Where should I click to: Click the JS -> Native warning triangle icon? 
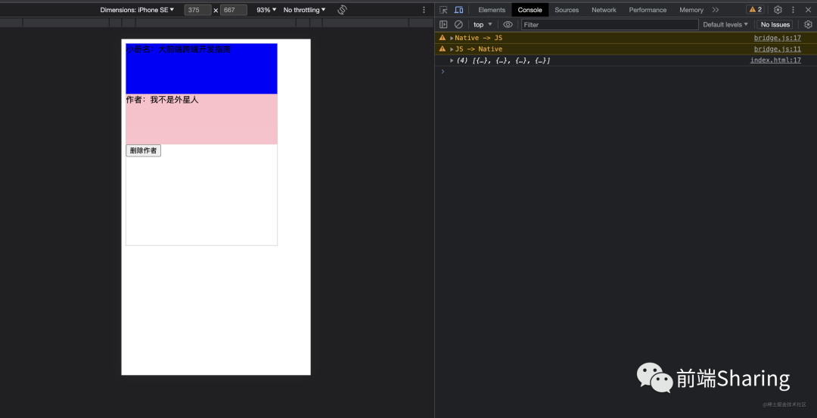443,49
